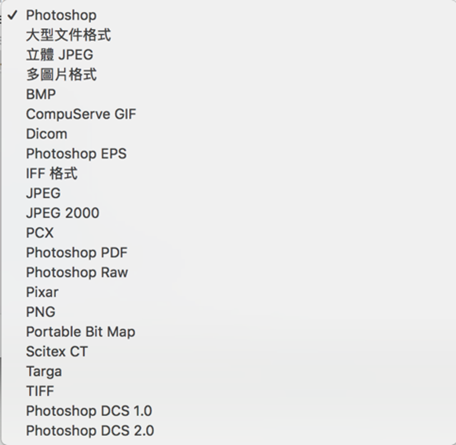Image resolution: width=456 pixels, height=445 pixels.
Task: Choose the Pixar format entry
Action: point(229,292)
